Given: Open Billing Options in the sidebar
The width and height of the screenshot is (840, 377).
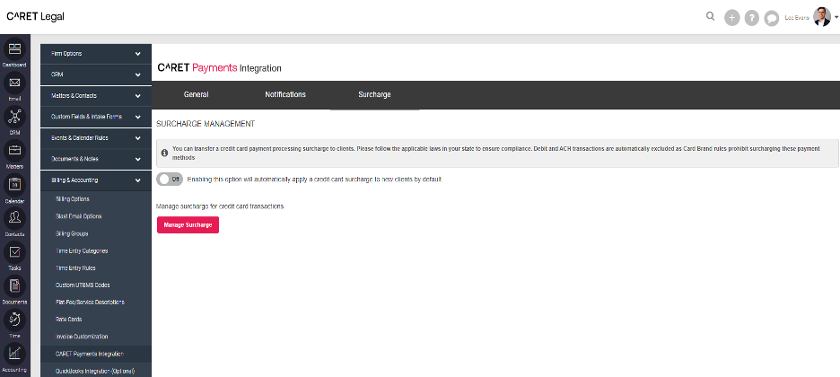Looking at the screenshot, I should pos(73,199).
